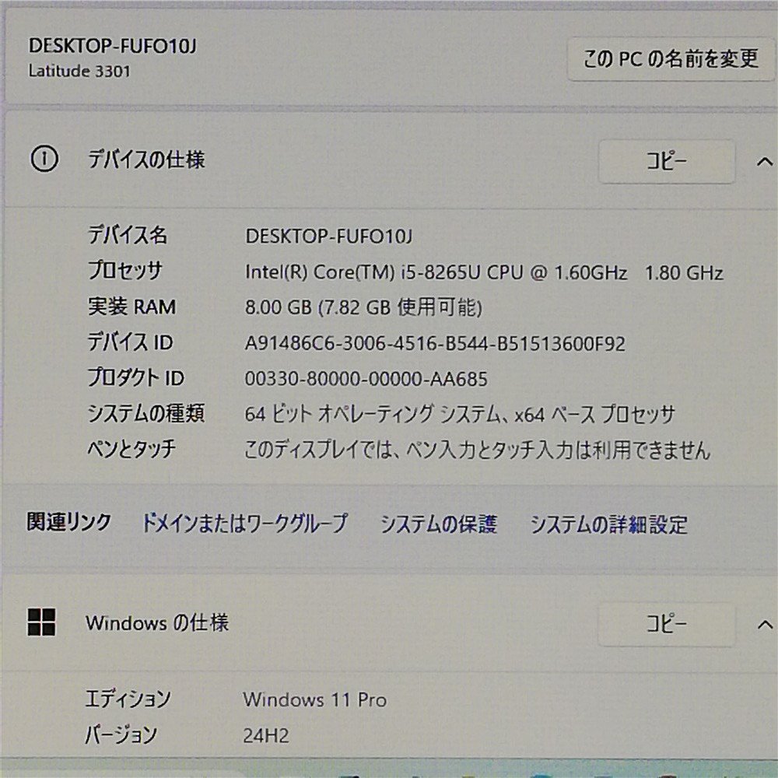Click the システムの種類 label

pos(146,413)
